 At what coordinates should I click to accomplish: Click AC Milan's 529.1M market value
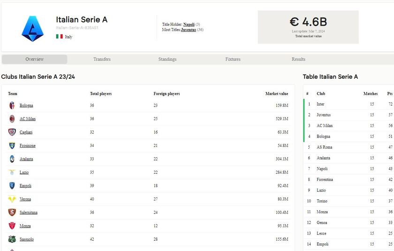click(x=282, y=119)
